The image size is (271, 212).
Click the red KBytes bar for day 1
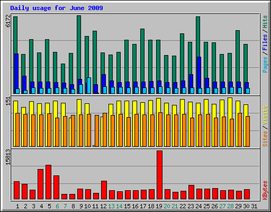16,190
